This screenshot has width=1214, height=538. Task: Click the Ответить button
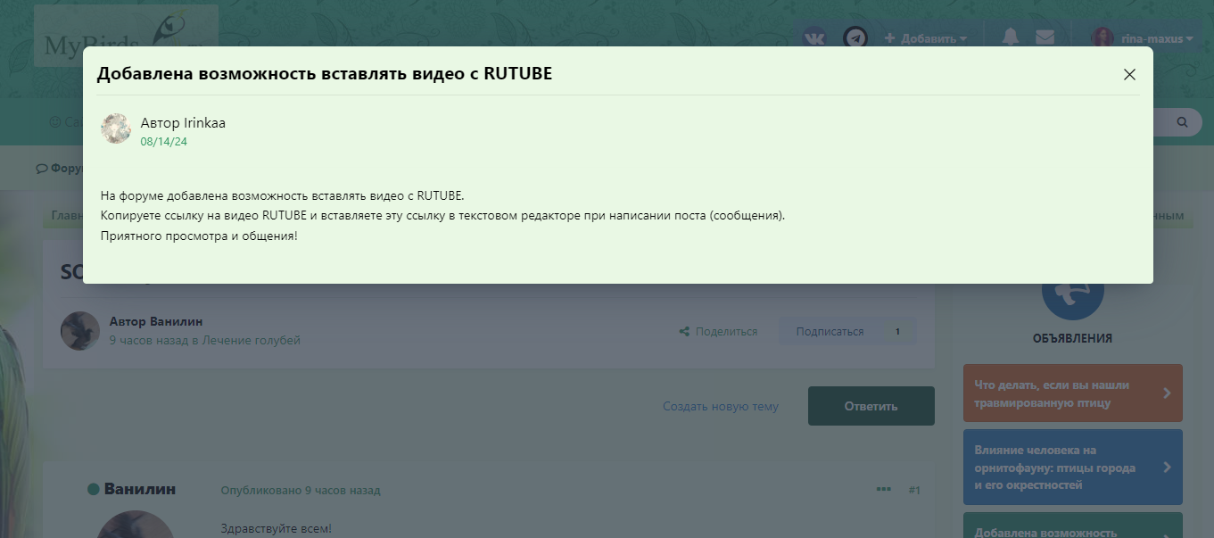point(871,406)
